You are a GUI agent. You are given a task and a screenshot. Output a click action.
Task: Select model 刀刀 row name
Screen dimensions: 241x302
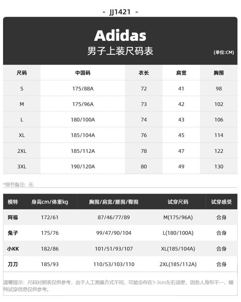coord(13,264)
